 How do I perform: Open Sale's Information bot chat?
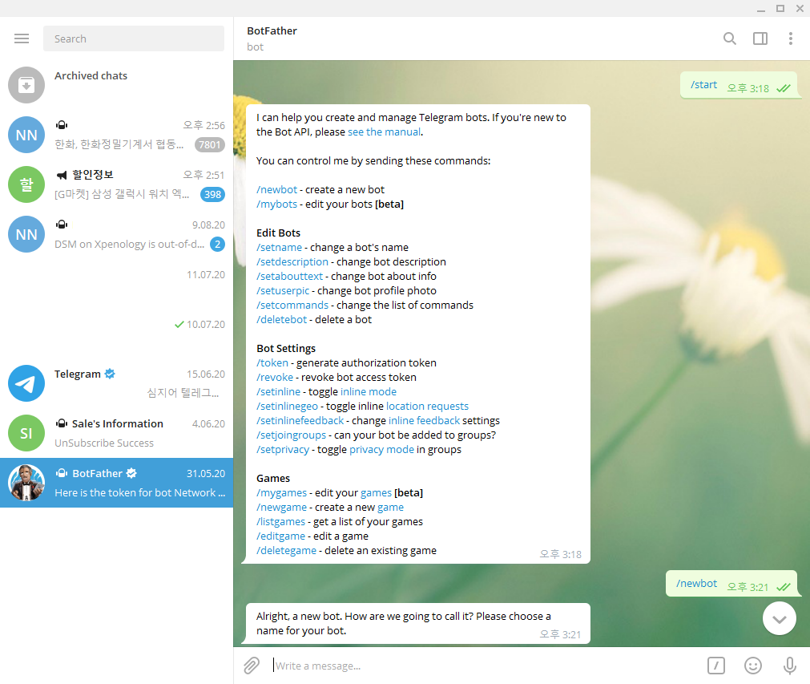(117, 433)
